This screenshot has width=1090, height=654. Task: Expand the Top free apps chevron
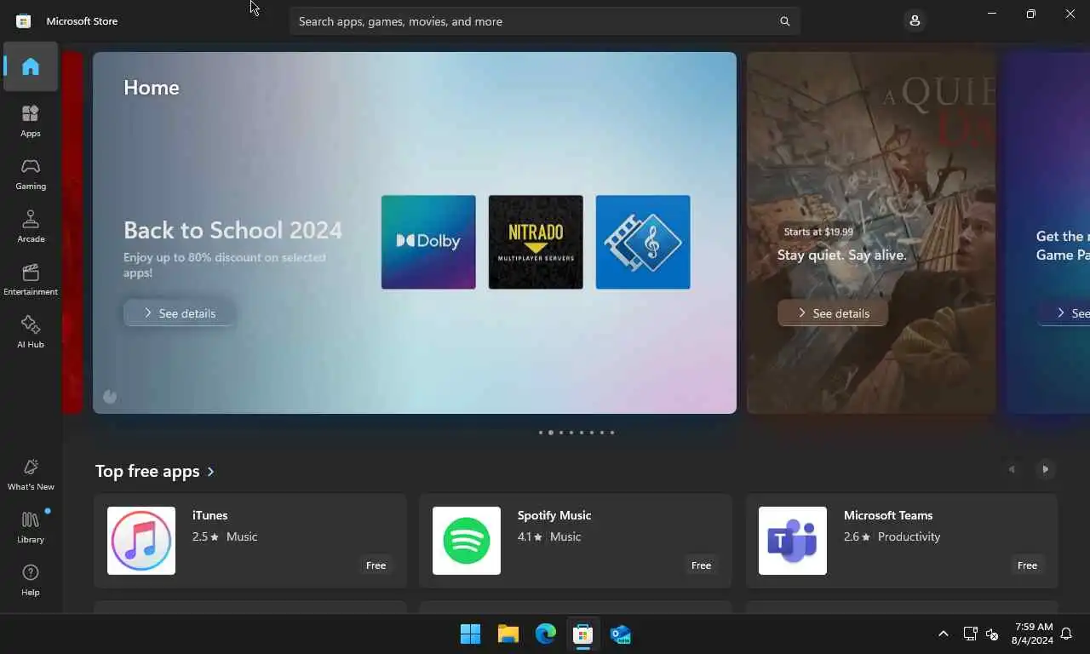211,472
